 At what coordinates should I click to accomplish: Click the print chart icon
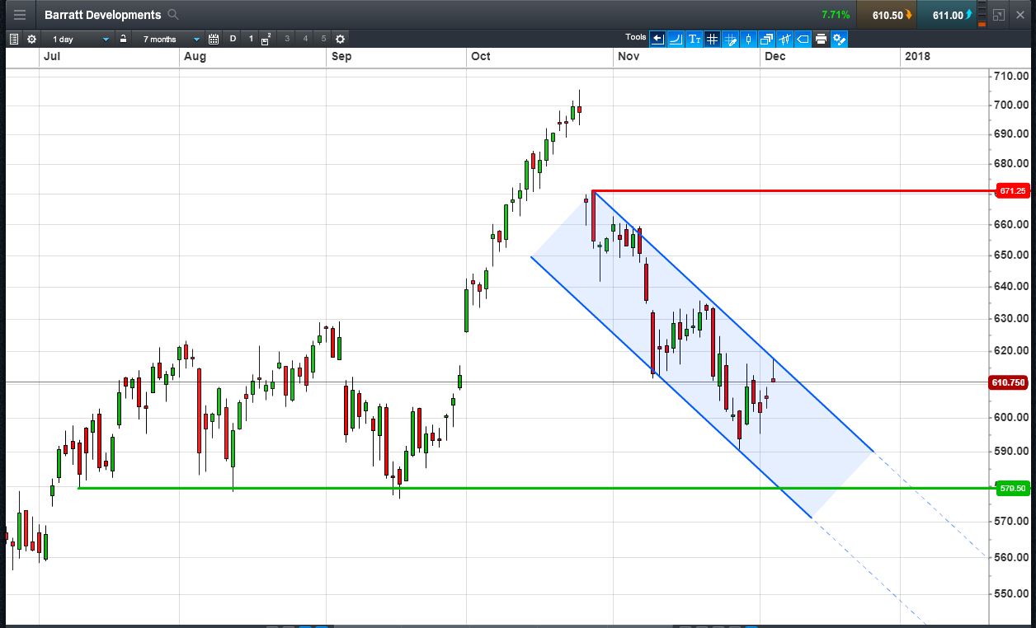821,39
